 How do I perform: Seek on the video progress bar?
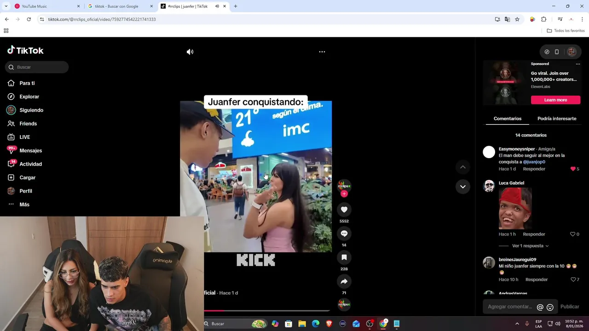[267, 311]
